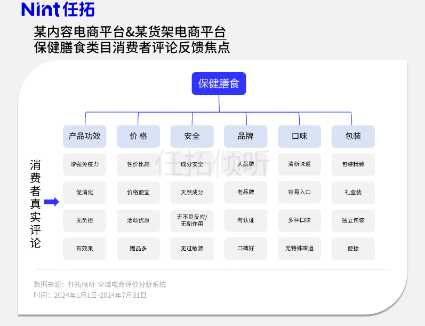Screen dimensions: 425x326
Task: Select the 礼盒装 cell
Action: click(x=353, y=192)
